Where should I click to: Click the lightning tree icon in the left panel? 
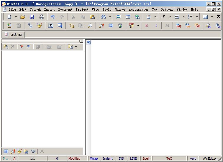point(6,47)
